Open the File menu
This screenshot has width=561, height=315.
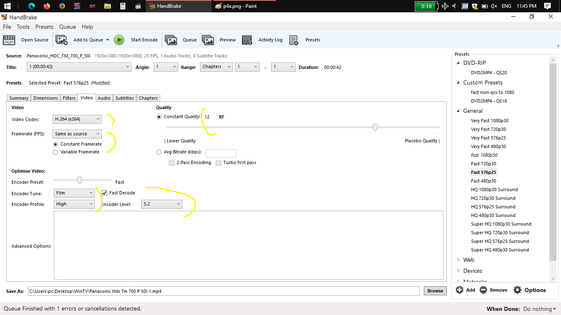coord(7,27)
